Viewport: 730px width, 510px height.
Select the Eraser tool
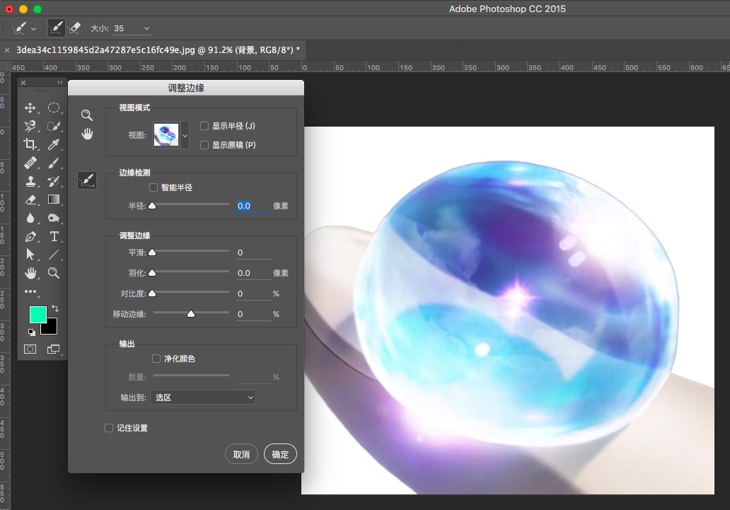[30, 199]
